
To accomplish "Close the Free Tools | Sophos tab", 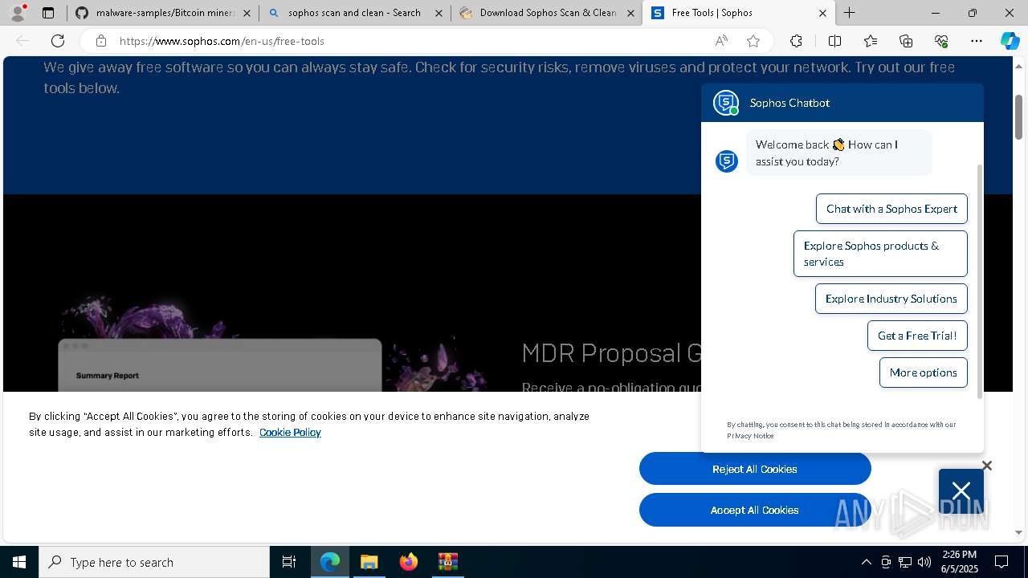I will [x=822, y=13].
